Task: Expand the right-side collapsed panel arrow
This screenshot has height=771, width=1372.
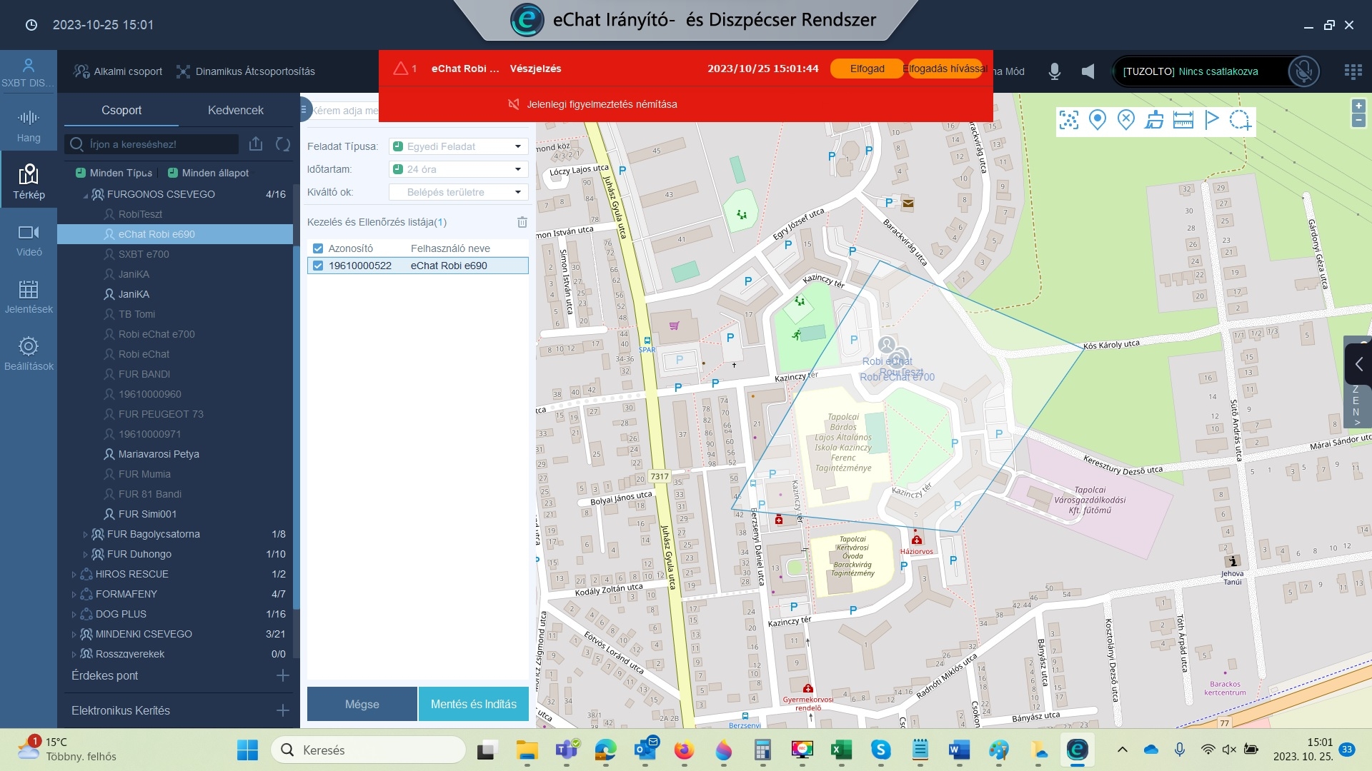Action: click(1358, 364)
